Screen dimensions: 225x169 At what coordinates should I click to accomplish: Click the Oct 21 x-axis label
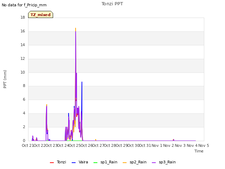tap(28, 145)
